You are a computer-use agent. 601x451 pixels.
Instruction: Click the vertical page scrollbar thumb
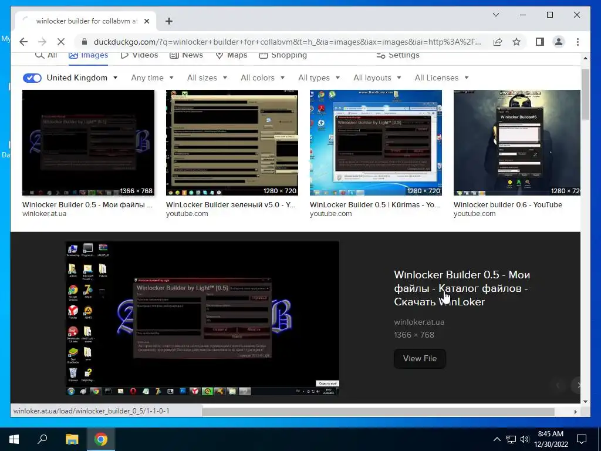(585, 95)
